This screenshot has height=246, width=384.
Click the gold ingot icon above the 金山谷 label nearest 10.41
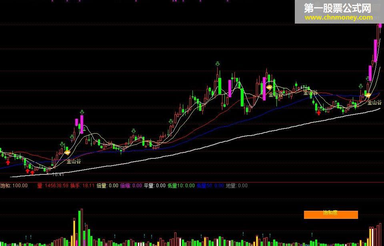click(67, 152)
